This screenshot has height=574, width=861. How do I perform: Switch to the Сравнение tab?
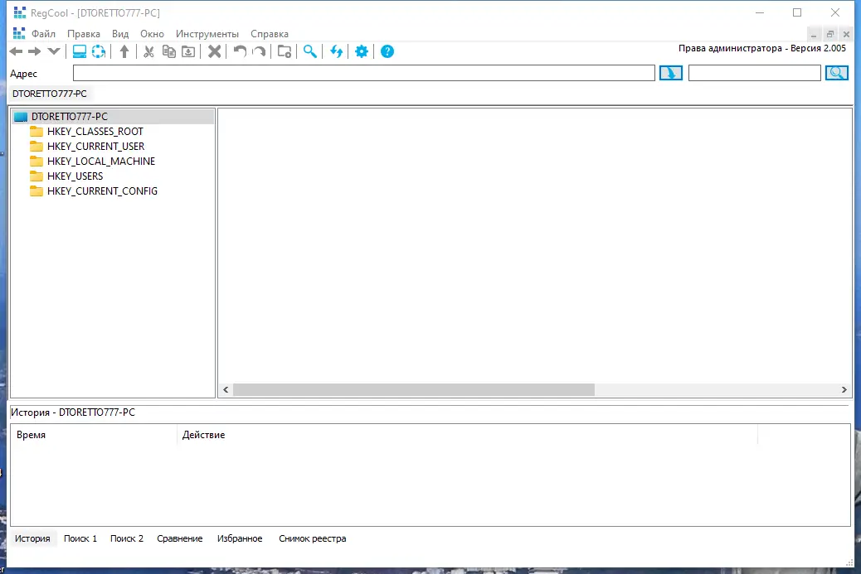pos(179,538)
